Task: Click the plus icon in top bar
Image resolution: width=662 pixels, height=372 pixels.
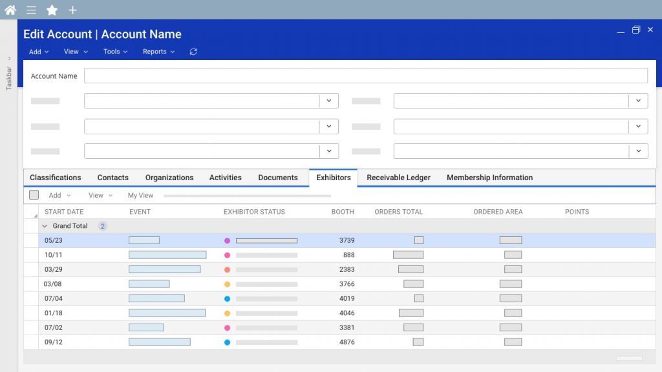Action: [72, 10]
